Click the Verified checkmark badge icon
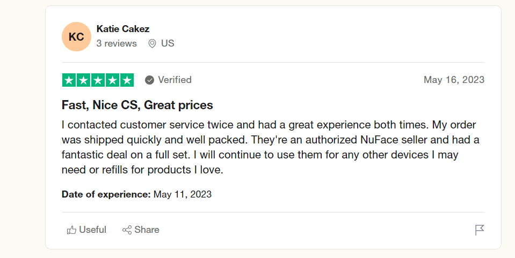515x258 pixels. [x=149, y=80]
